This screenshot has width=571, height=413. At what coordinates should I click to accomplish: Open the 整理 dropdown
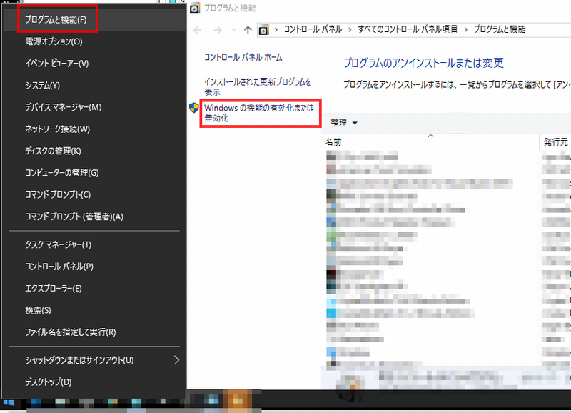344,123
